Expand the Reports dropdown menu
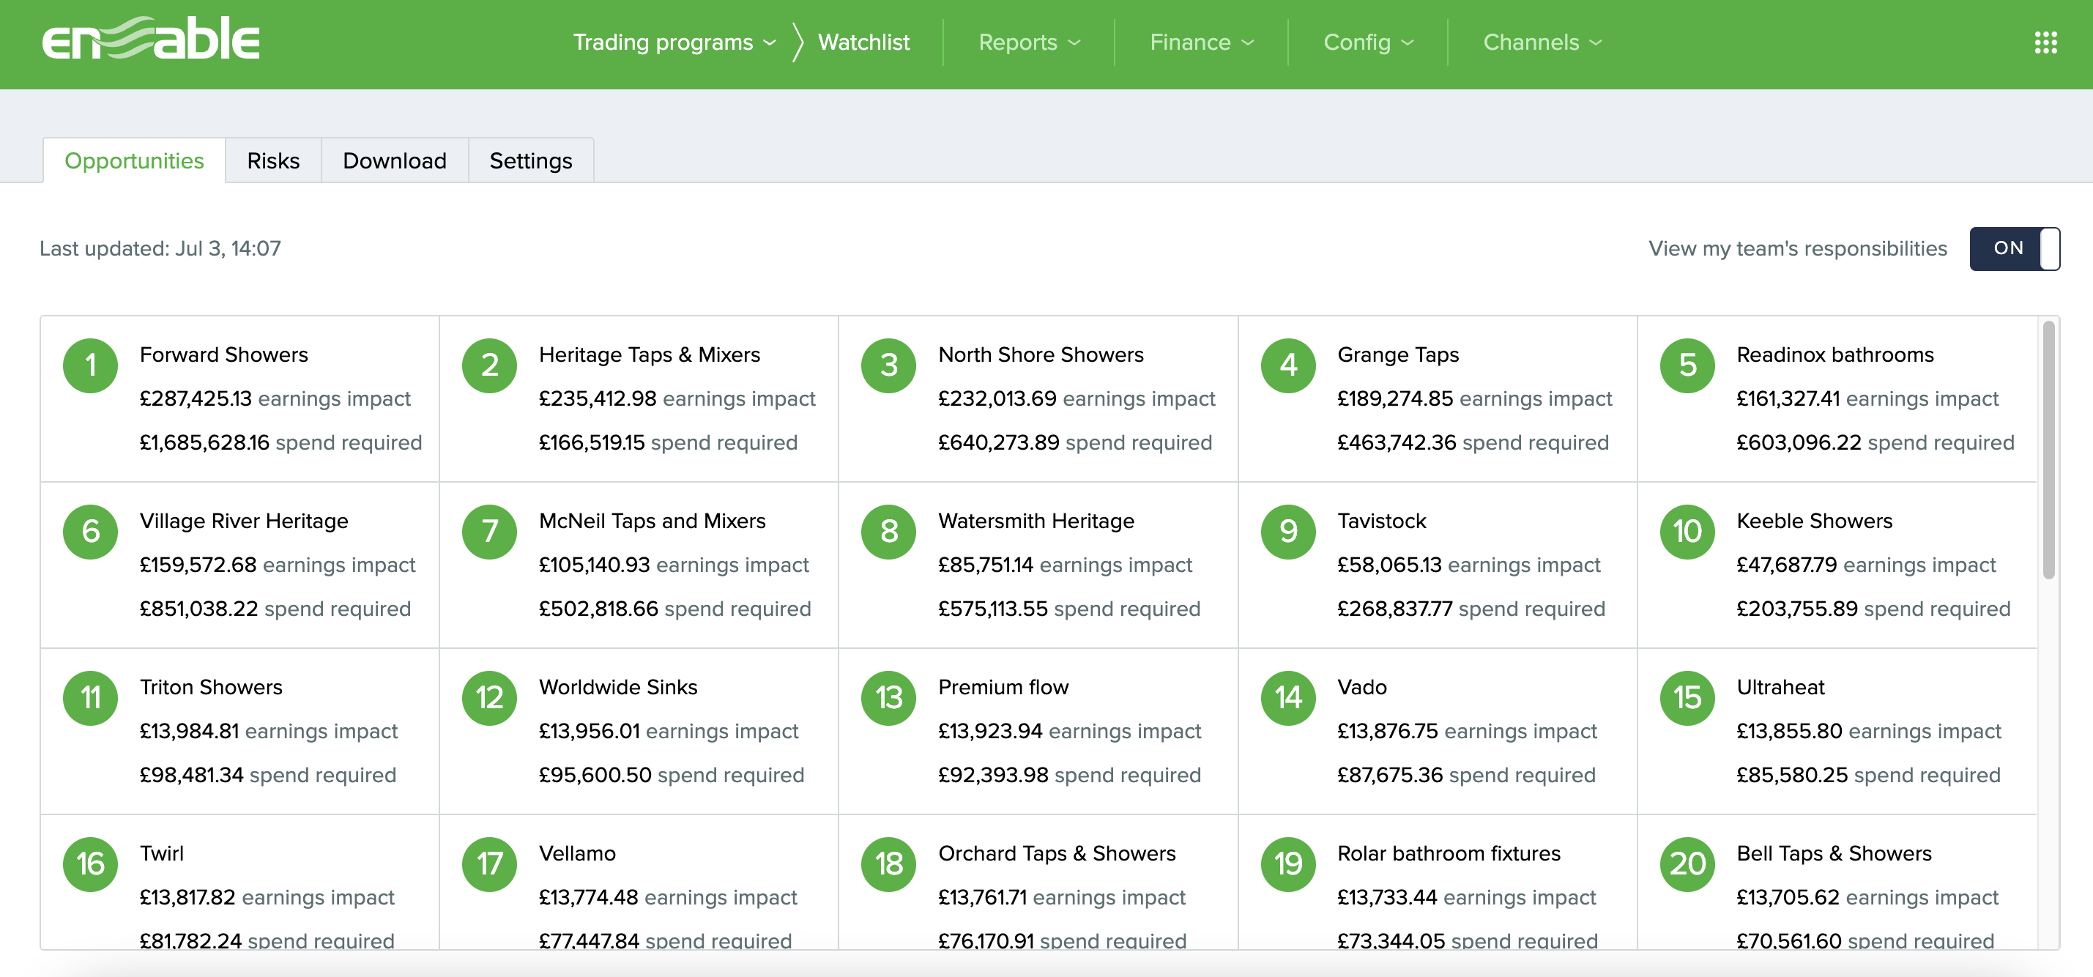This screenshot has height=977, width=2093. pos(1030,42)
